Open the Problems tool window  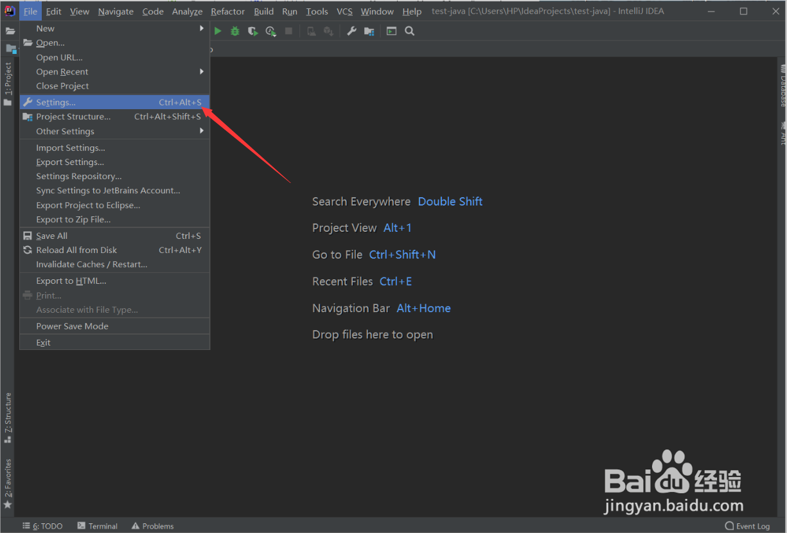click(153, 526)
